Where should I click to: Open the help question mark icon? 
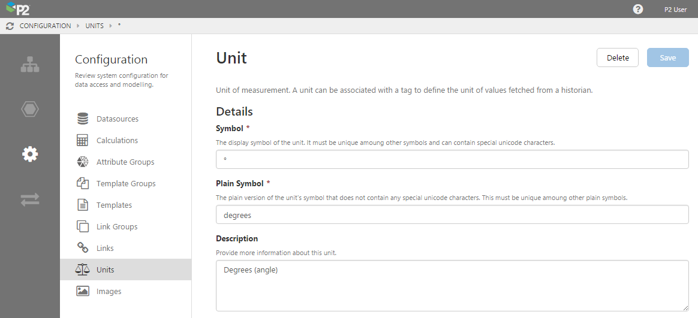tap(638, 9)
